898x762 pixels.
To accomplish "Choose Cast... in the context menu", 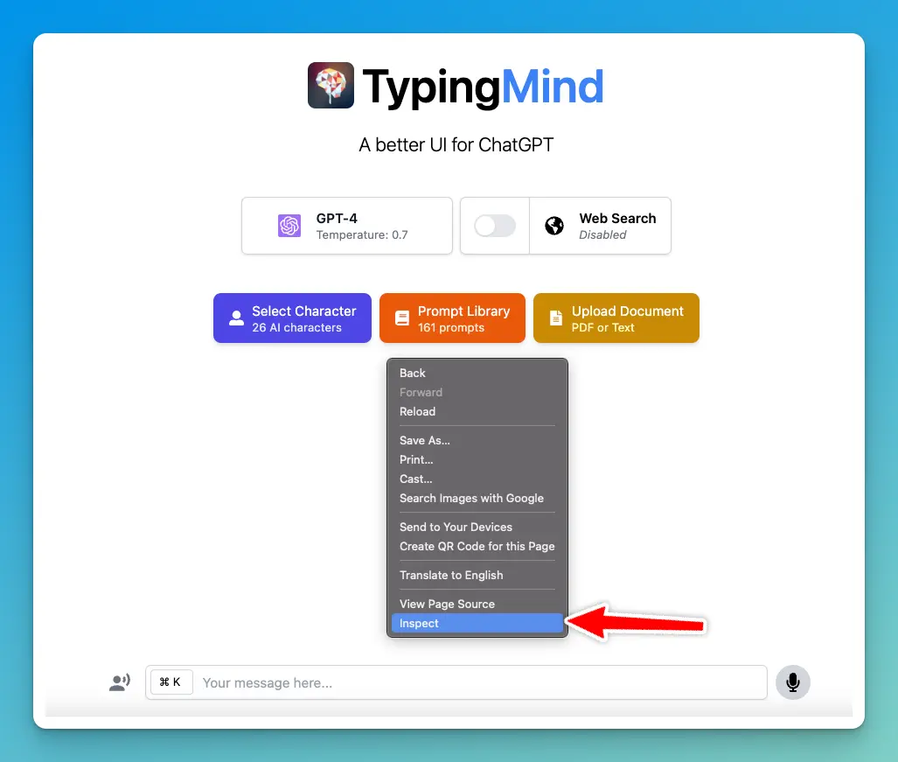I will pos(477,479).
